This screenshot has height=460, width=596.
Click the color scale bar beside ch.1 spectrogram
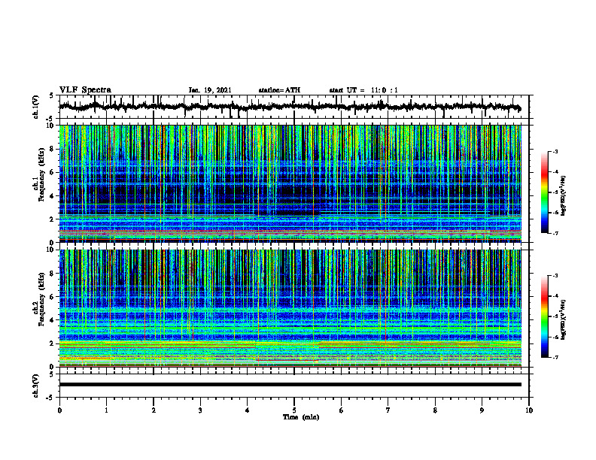(x=544, y=192)
